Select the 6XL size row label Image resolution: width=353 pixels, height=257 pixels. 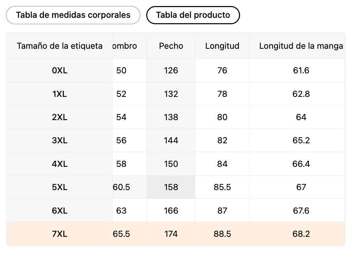60,211
